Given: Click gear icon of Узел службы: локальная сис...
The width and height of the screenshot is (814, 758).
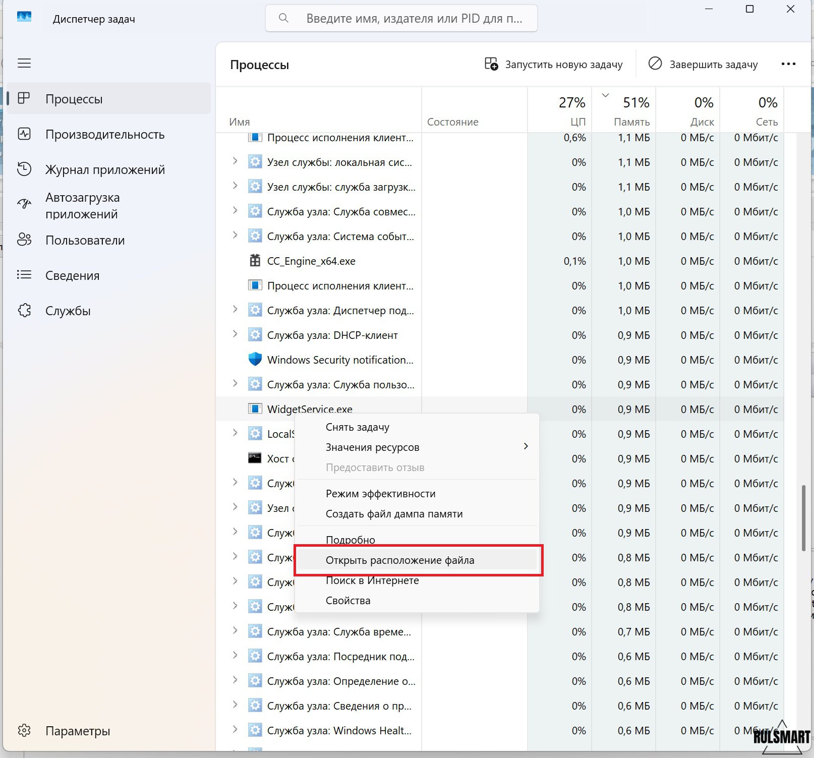Looking at the screenshot, I should point(255,162).
